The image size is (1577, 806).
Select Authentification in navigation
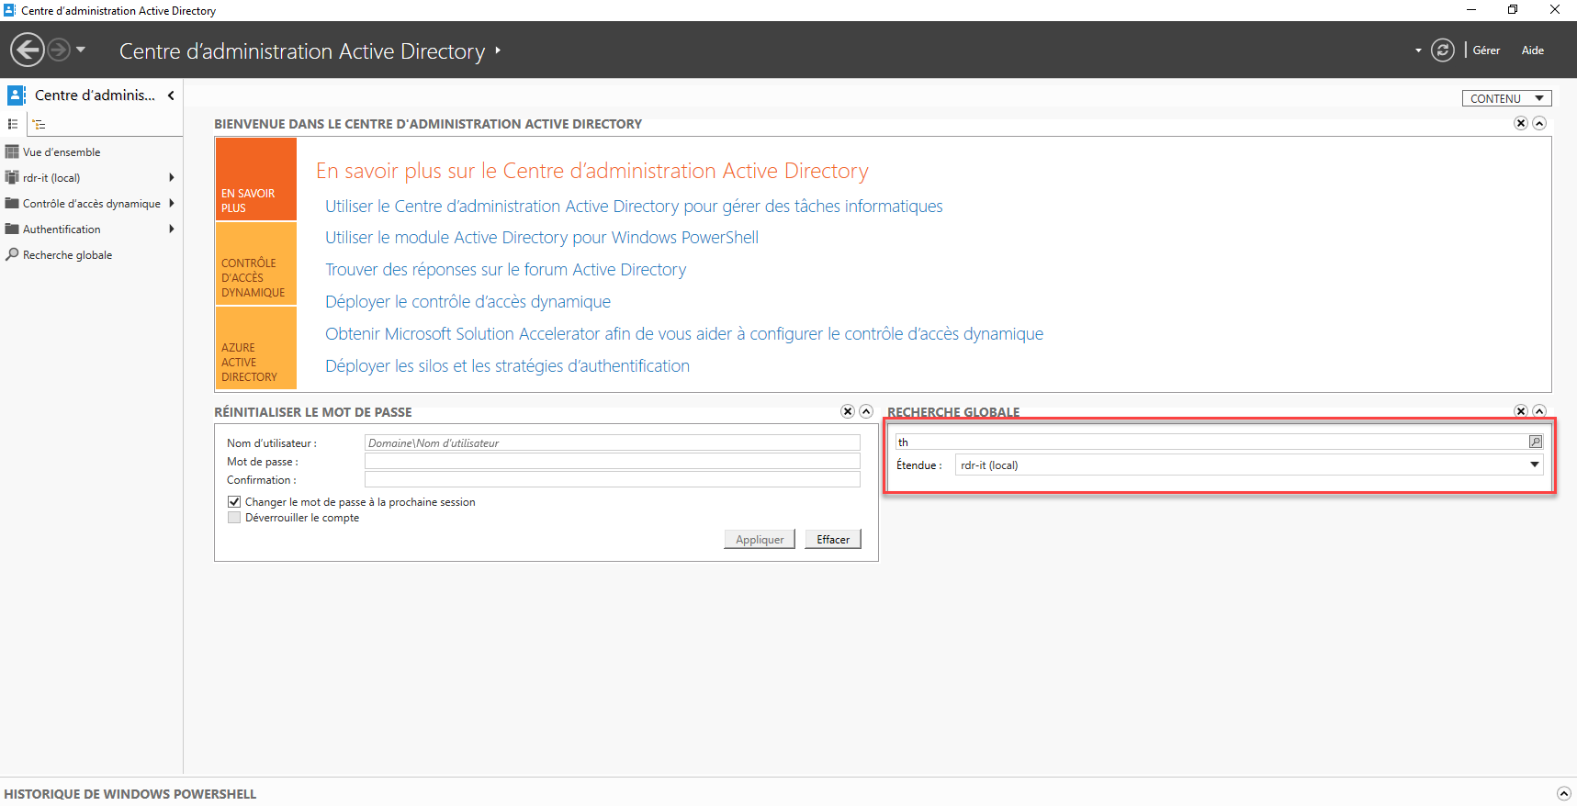(x=62, y=229)
